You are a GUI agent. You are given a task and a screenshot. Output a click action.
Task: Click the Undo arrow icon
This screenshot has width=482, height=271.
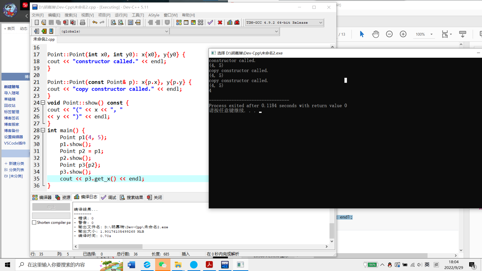click(95, 23)
